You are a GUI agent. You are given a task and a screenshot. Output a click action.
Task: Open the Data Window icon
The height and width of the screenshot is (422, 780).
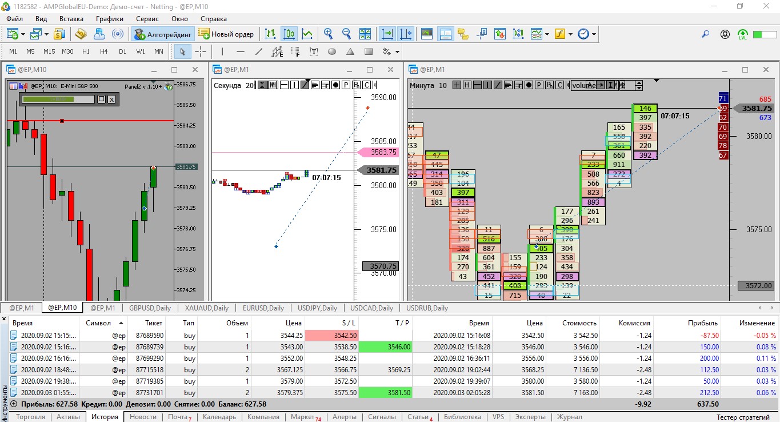(482, 34)
